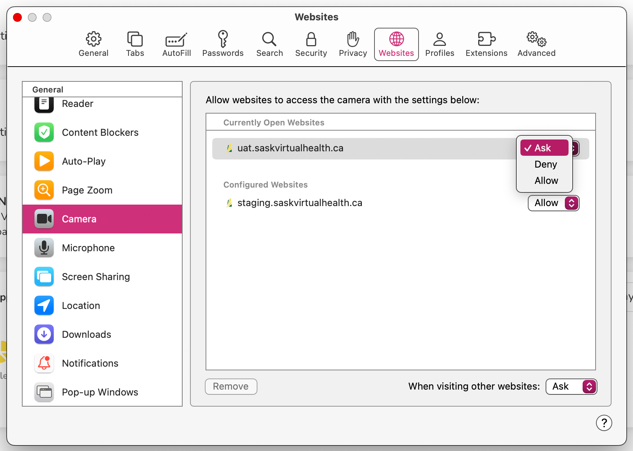This screenshot has height=451, width=633.
Task: Select the staging.saskvirtualhealth.ca row
Action: (400, 203)
